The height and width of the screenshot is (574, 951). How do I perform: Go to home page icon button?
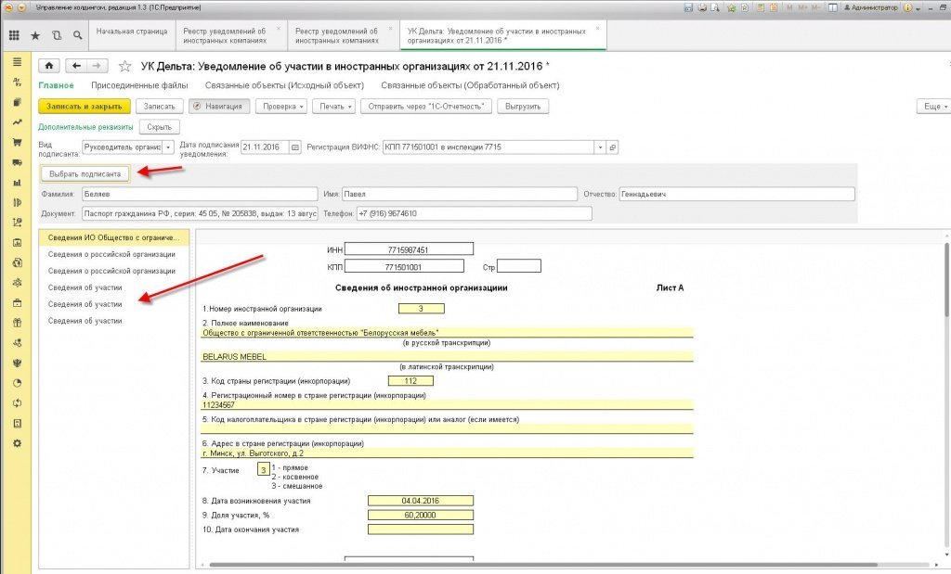49,66
